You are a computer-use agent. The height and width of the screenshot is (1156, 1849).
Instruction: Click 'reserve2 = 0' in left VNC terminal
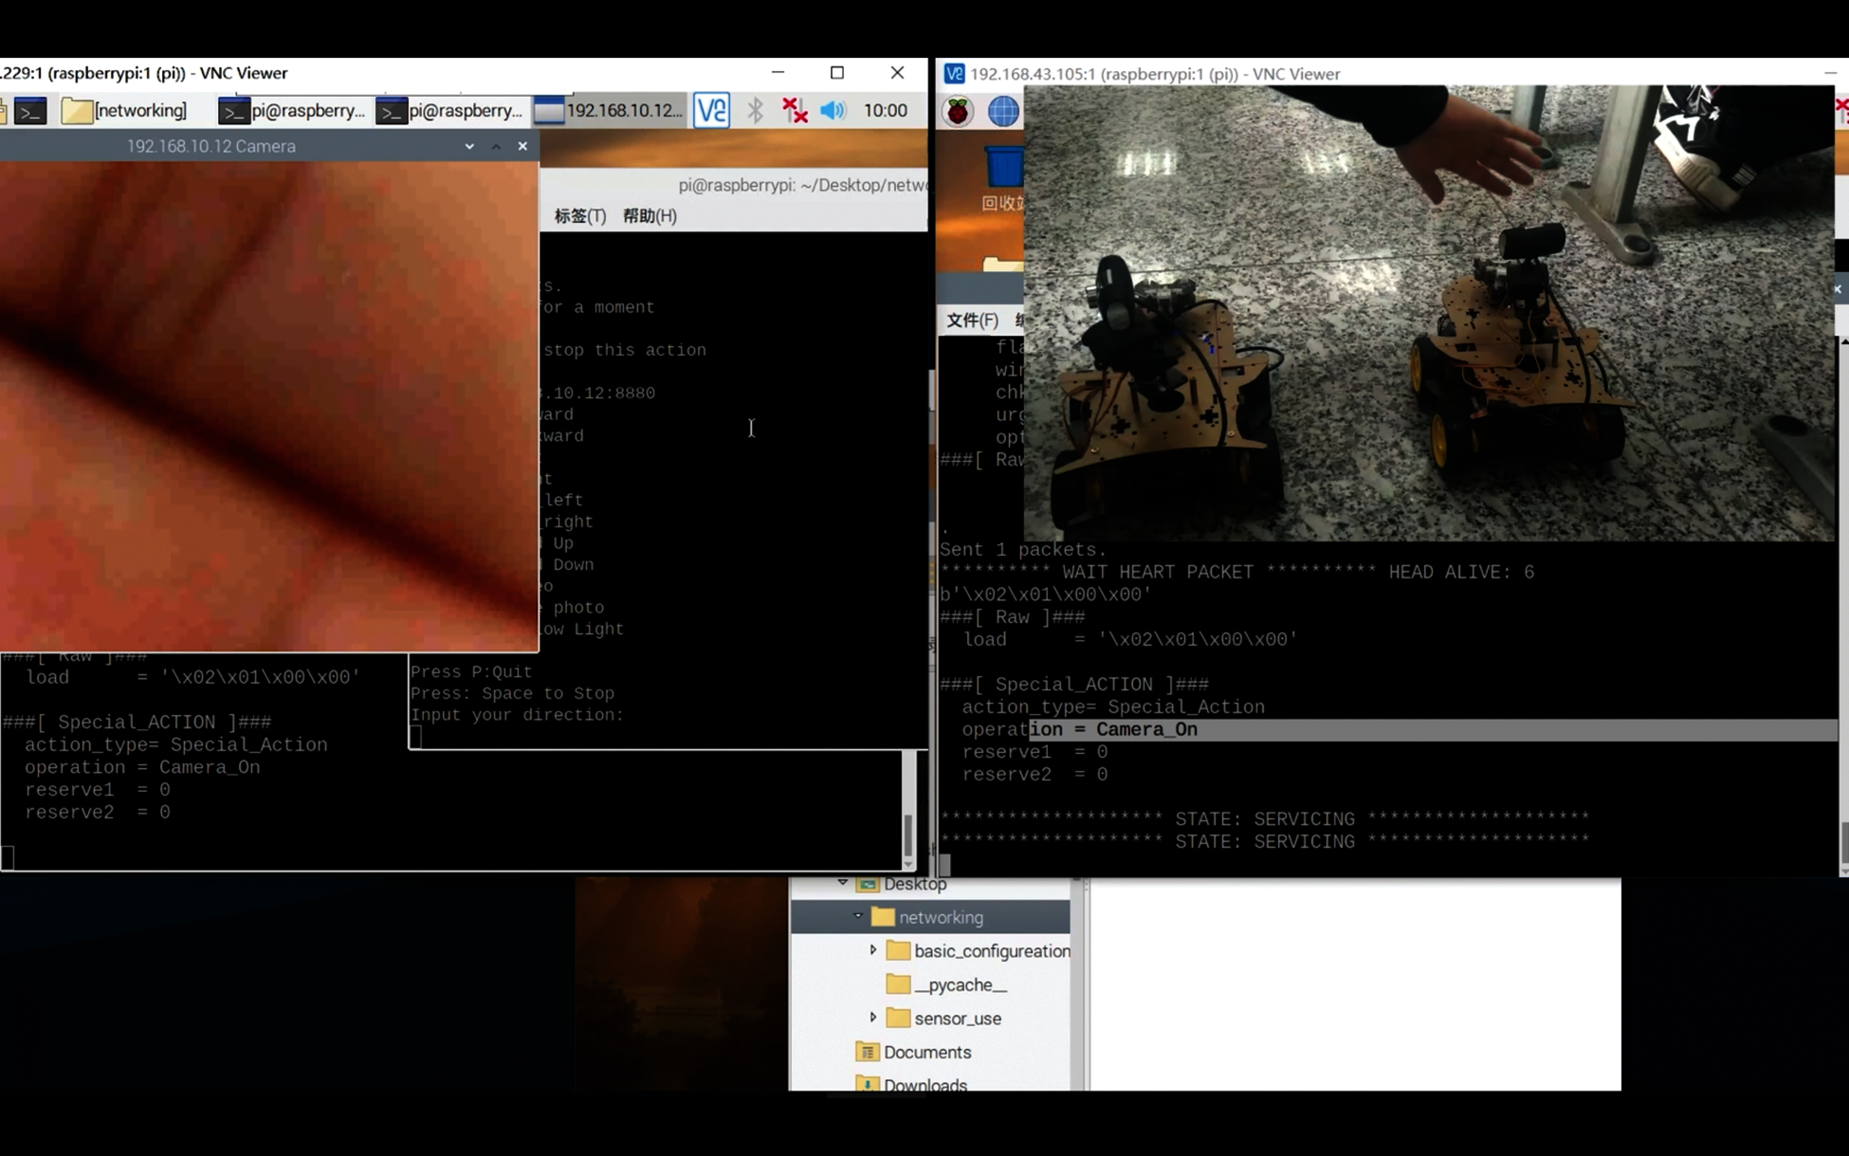coord(97,812)
